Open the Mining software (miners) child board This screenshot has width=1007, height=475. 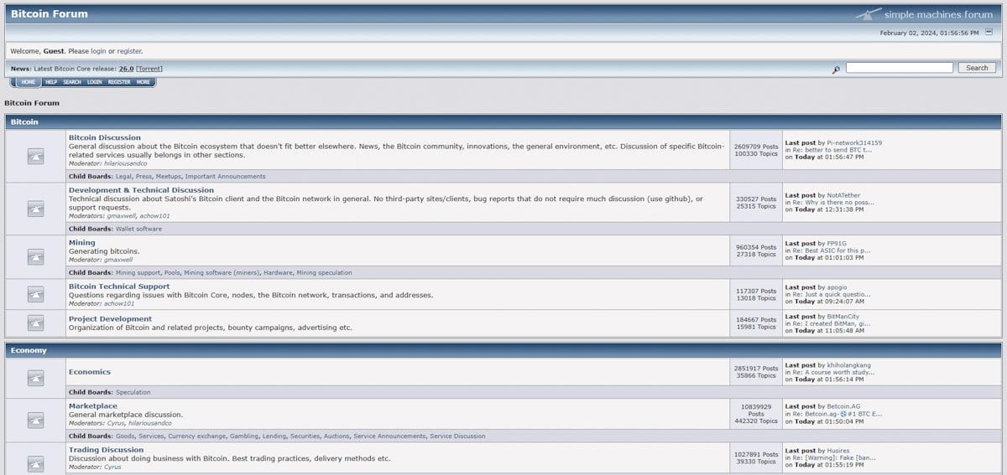pos(222,273)
